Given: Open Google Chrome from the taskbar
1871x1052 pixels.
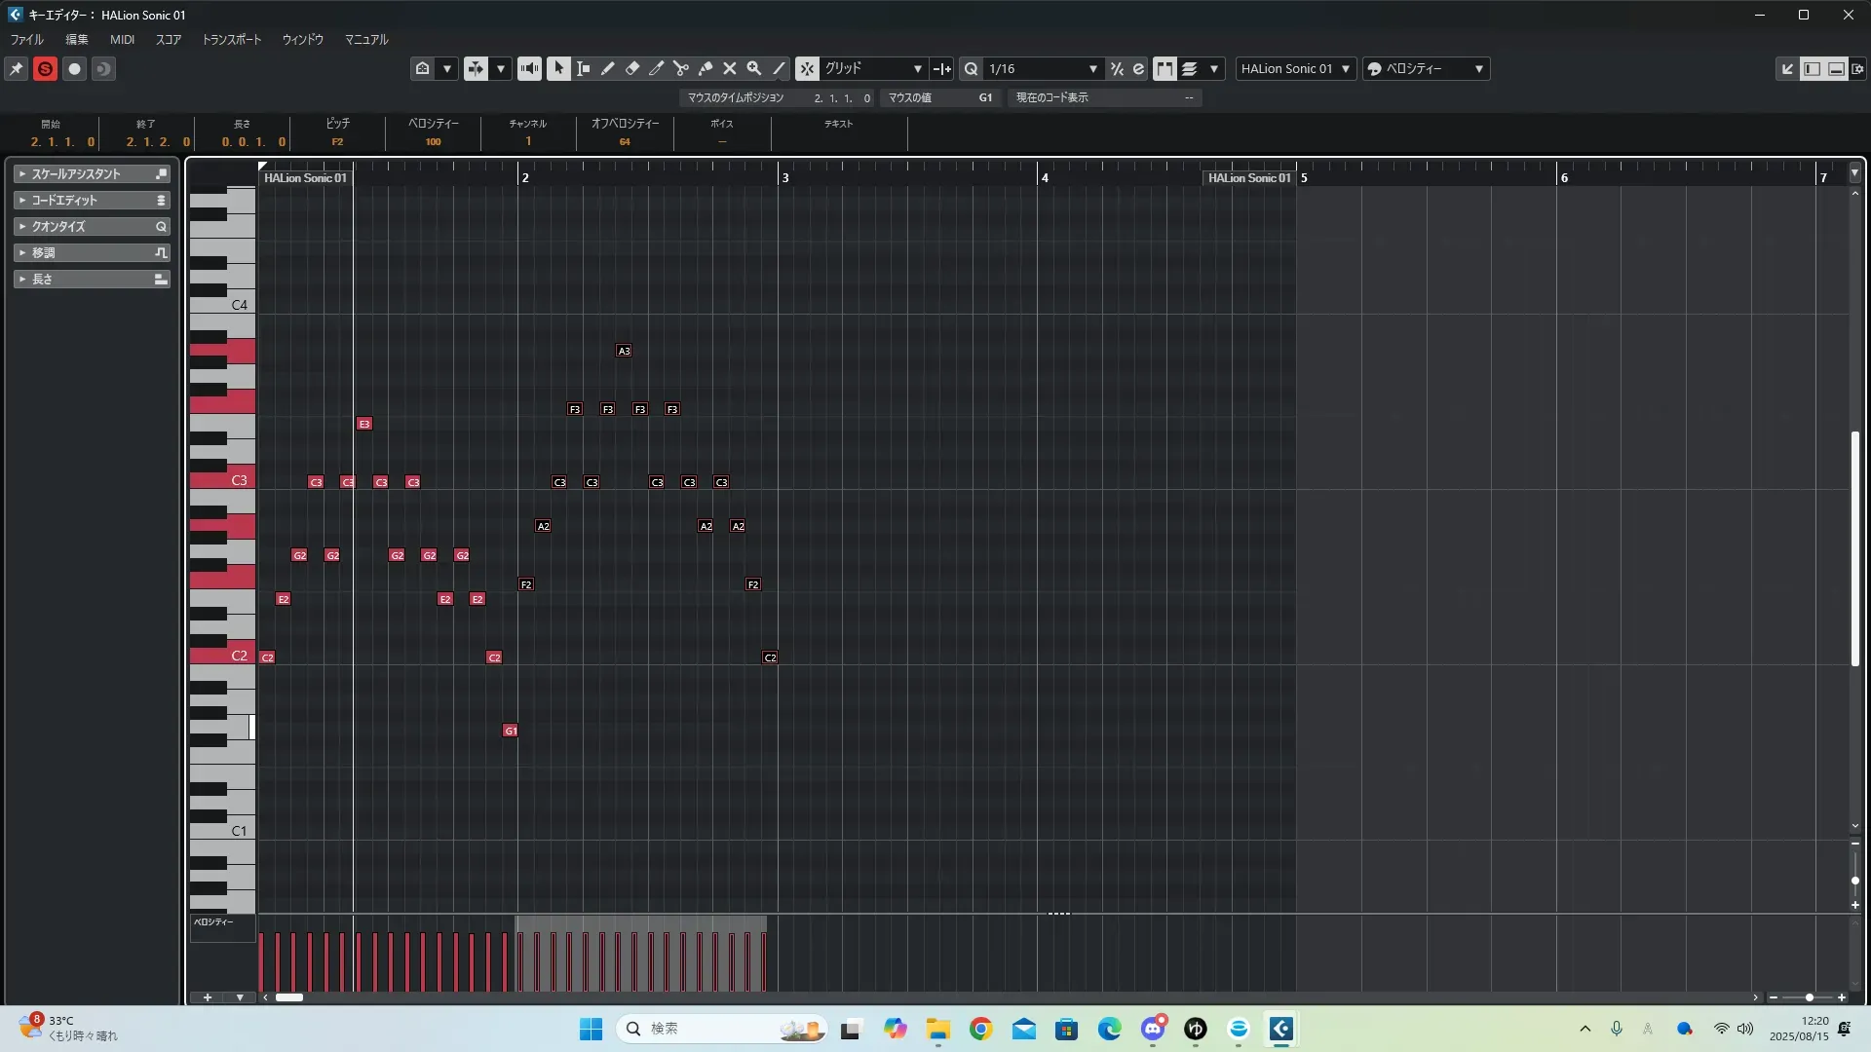Looking at the screenshot, I should click(x=980, y=1029).
